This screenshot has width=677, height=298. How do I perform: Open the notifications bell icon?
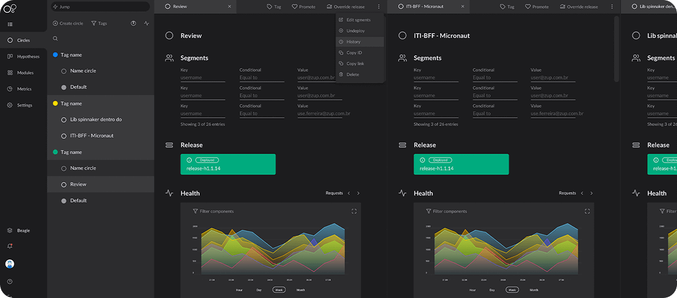pyautogui.click(x=10, y=246)
